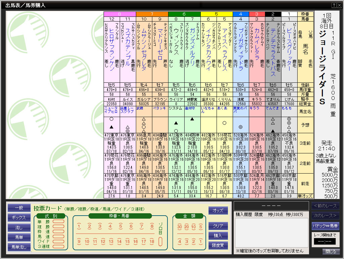Viewport: 344px width, 259px height.
Task: Mark horse number 9 on voting card
Action: (x=79, y=242)
